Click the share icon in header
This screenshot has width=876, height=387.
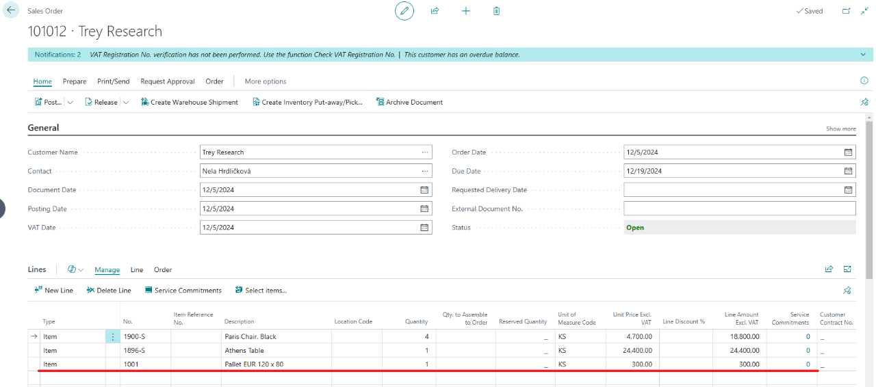[435, 11]
